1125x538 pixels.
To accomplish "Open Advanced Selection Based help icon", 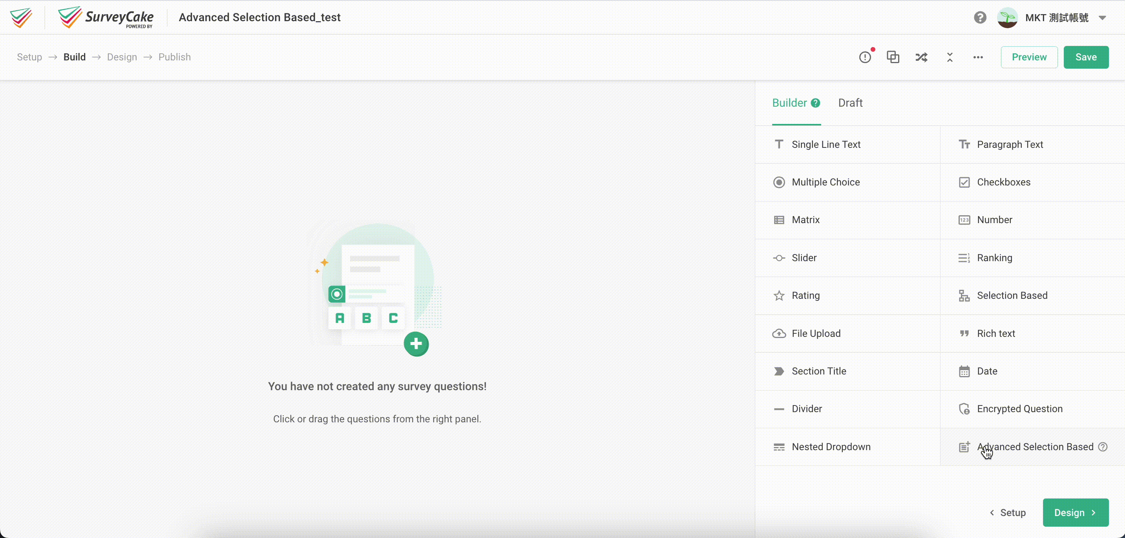I will tap(1103, 447).
